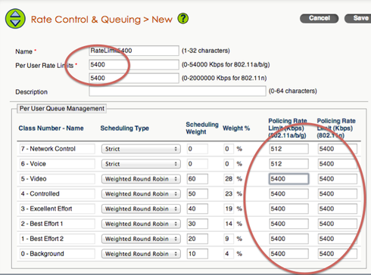This screenshot has width=371, height=275.
Task: Click scheduling weight 30 for Best Effort 1
Action: (198, 224)
